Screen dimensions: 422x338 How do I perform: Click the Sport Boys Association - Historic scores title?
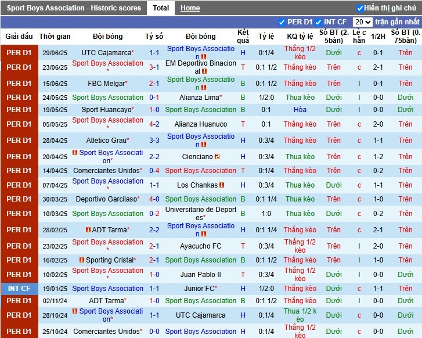pyautogui.click(x=74, y=8)
